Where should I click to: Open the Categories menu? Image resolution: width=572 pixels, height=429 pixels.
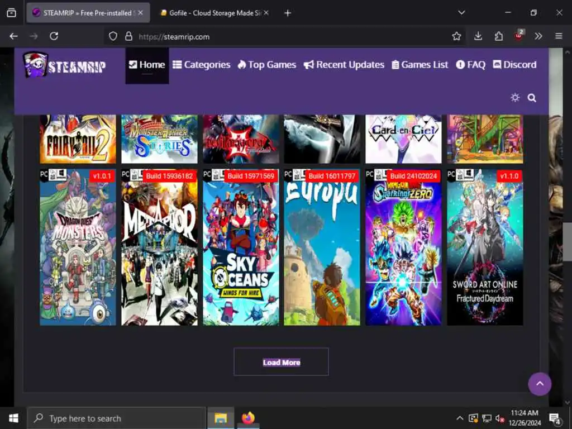coord(201,65)
